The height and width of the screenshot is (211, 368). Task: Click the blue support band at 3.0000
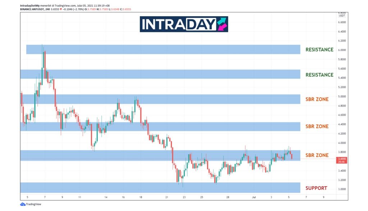click(x=160, y=188)
